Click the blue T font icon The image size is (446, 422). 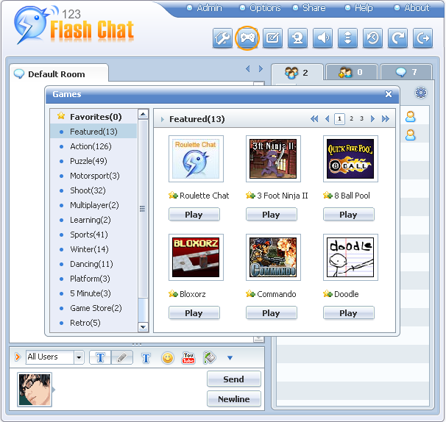coord(146,358)
